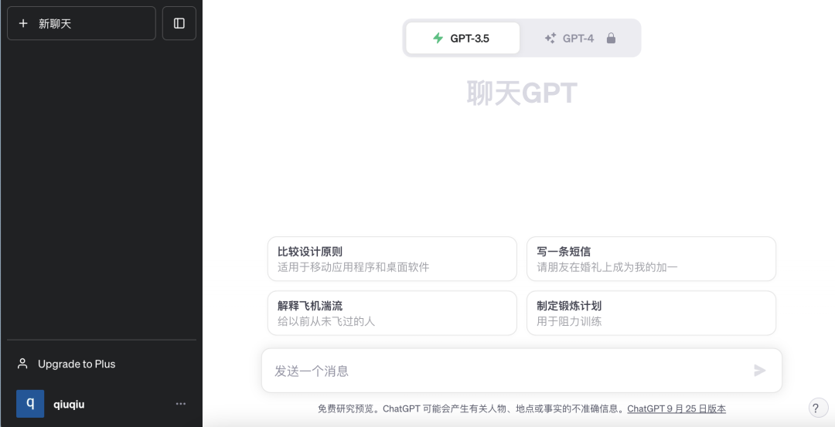
Task: Choose the 制定锻炼计划 prompt suggestion
Action: [x=651, y=313]
